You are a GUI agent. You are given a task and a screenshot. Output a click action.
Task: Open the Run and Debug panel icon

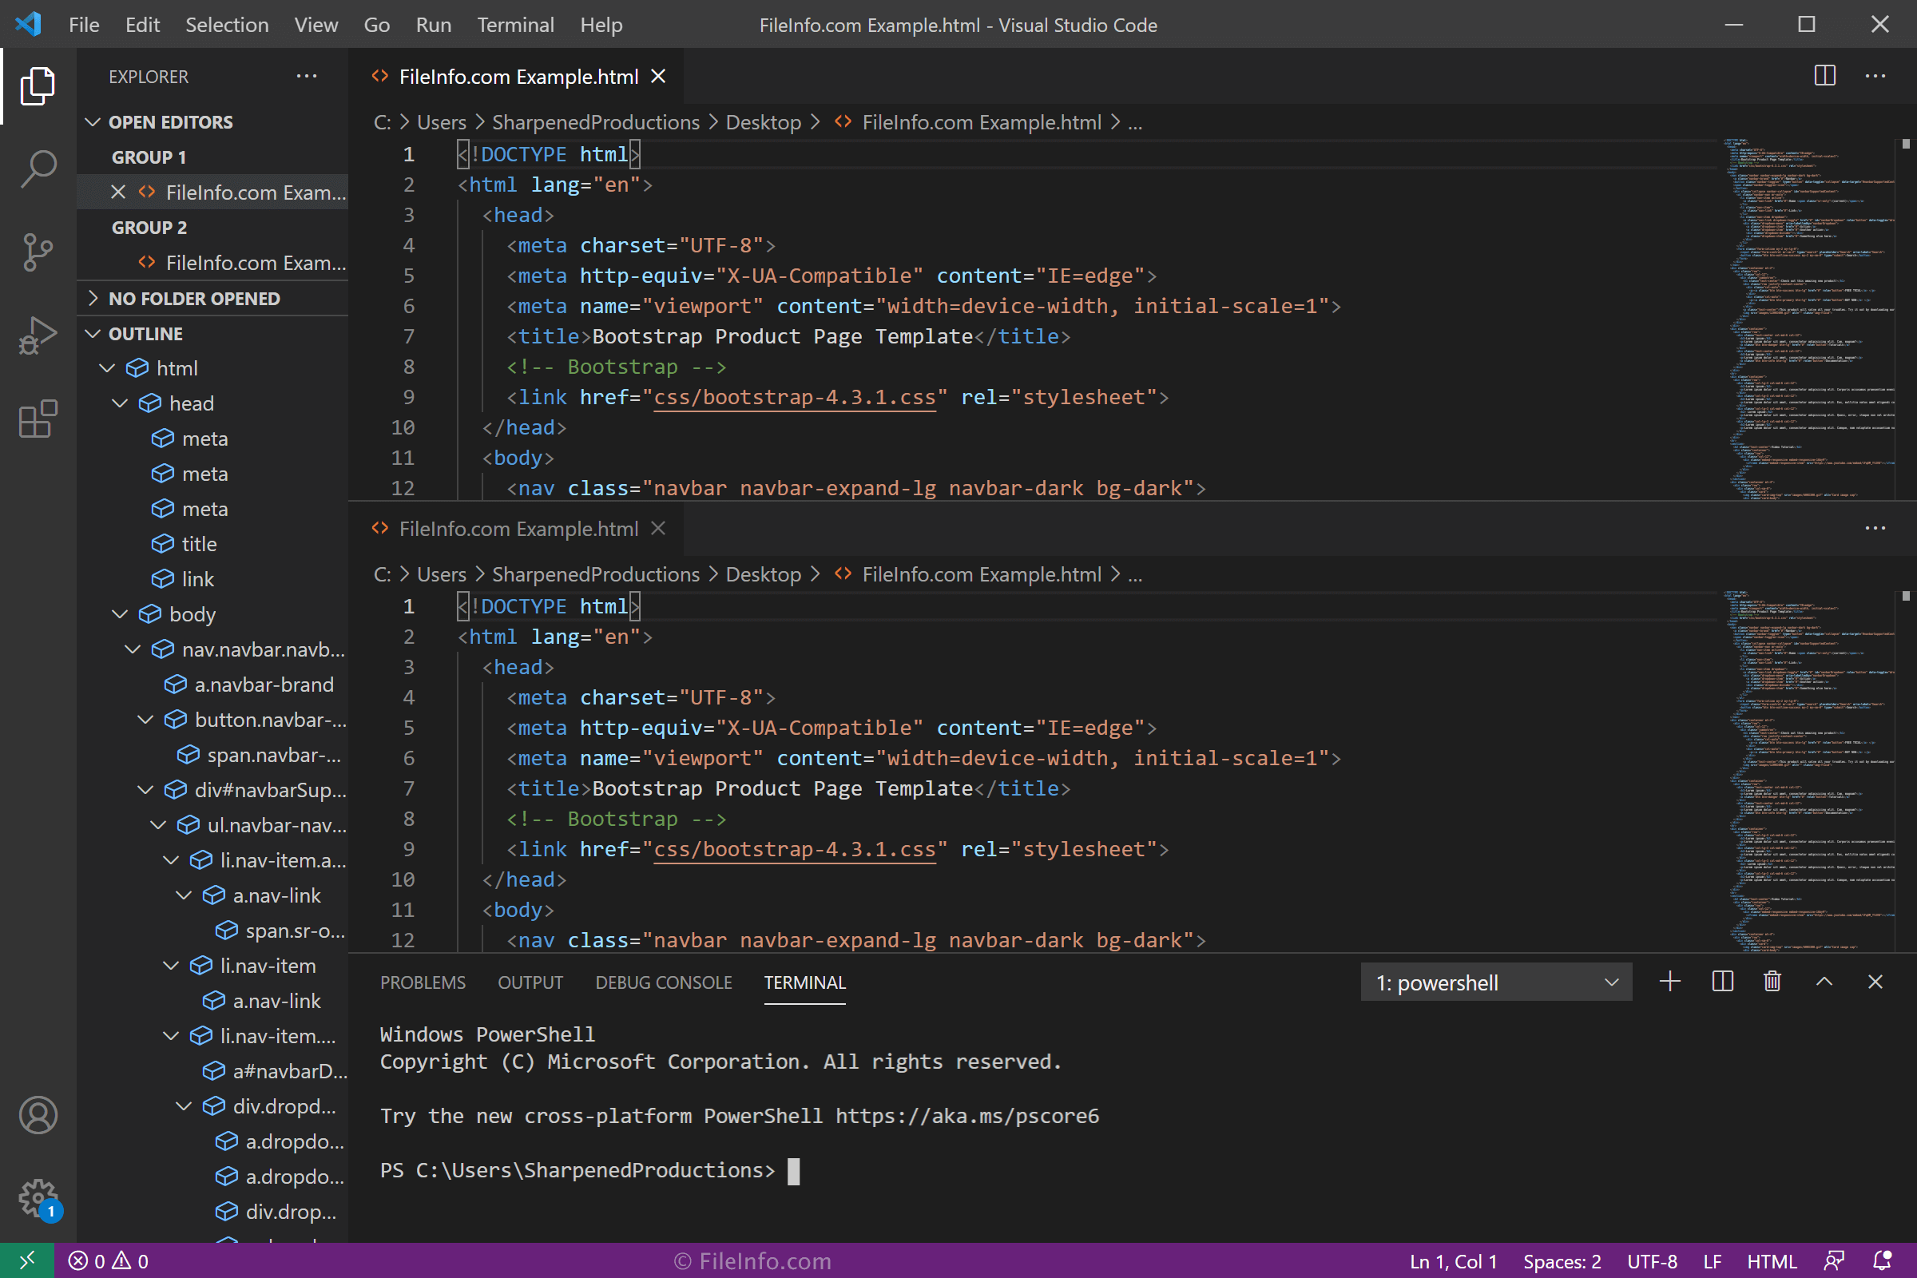[x=37, y=334]
